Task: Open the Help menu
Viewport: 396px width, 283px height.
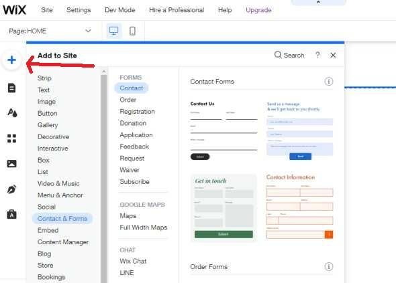Action: pyautogui.click(x=225, y=10)
